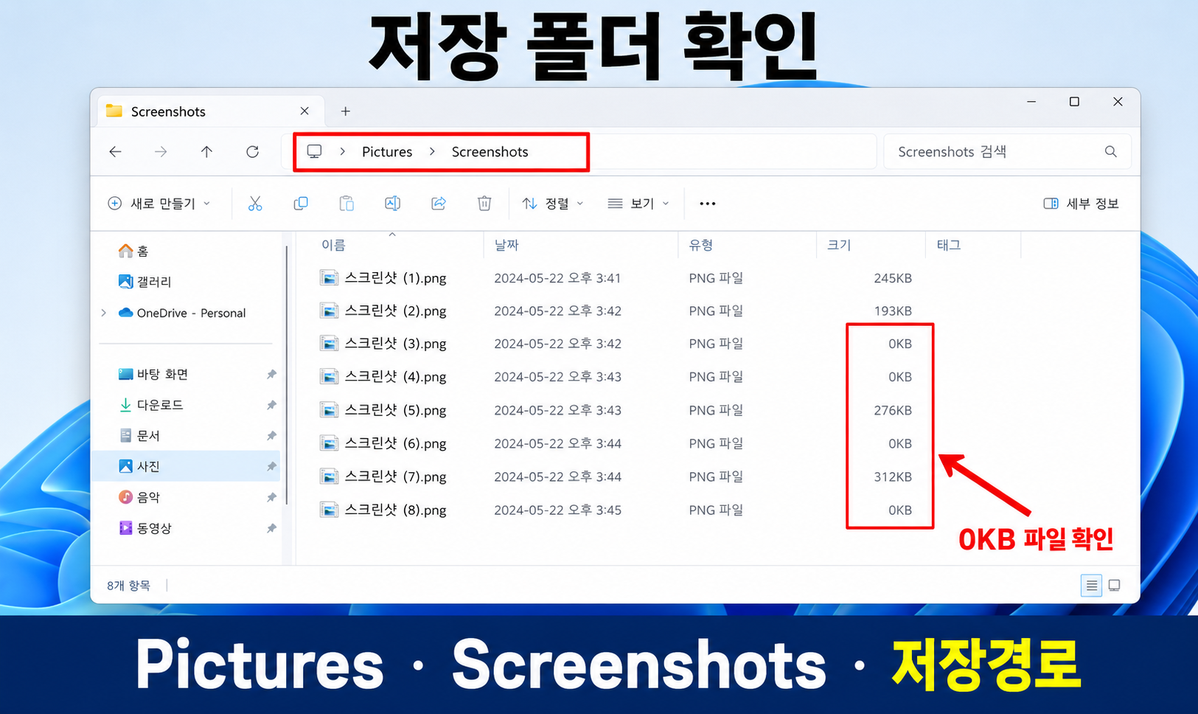Open the 새로 만들기 dropdown
1198x714 pixels.
point(159,204)
